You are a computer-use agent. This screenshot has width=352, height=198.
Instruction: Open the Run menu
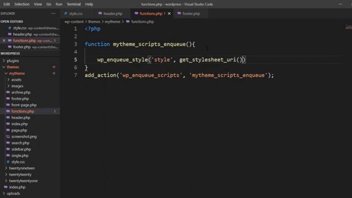[x=59, y=4]
